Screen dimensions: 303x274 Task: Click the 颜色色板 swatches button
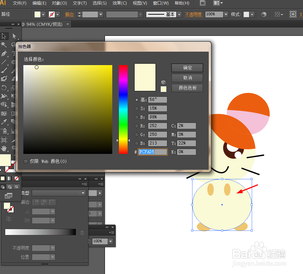tap(187, 88)
